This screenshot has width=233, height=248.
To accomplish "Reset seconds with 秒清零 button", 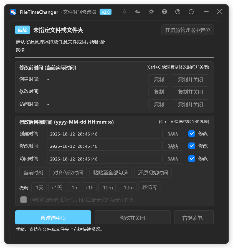I will 150,187.
